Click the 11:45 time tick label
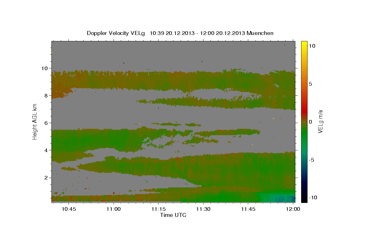365x243 pixels. [x=248, y=209]
